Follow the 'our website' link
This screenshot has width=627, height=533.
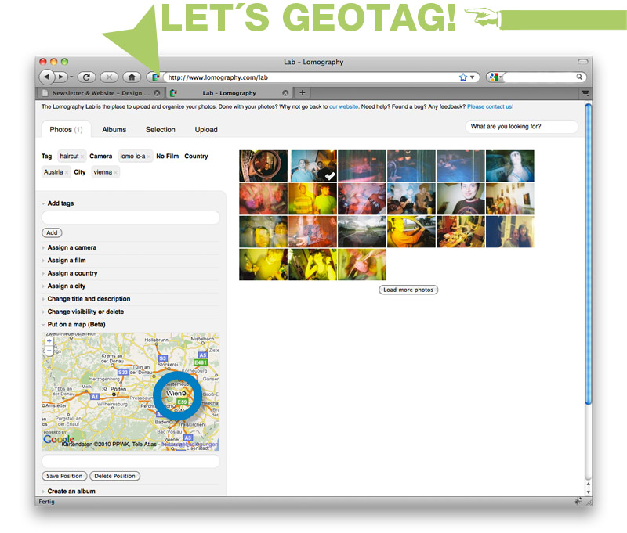(x=343, y=106)
